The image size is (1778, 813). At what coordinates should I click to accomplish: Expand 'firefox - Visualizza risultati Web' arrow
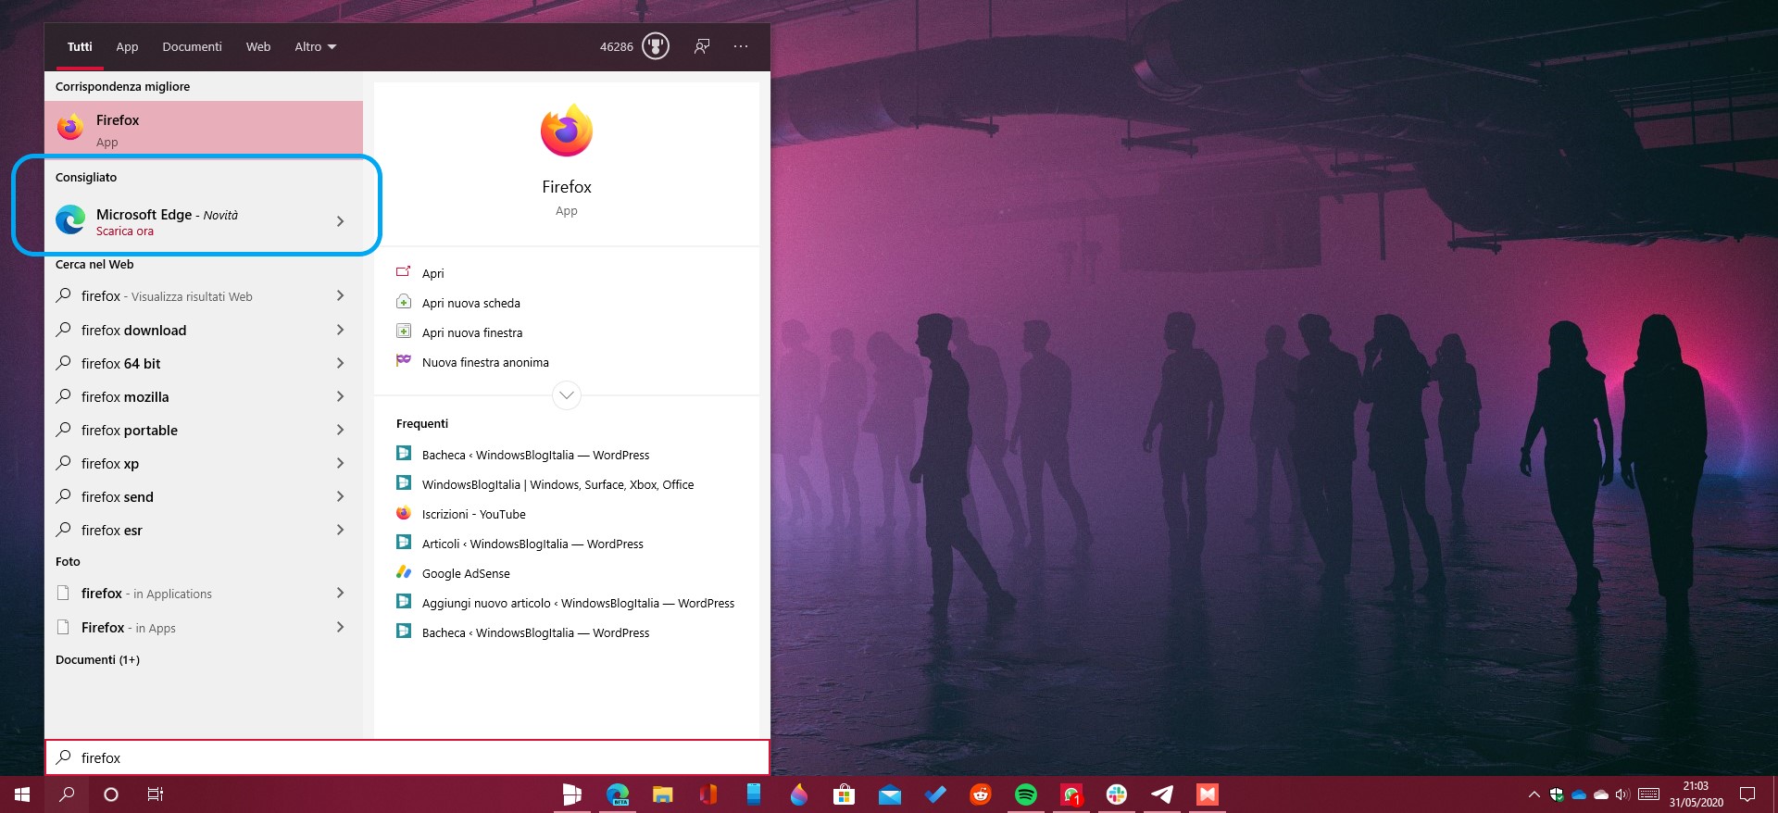coord(340,295)
